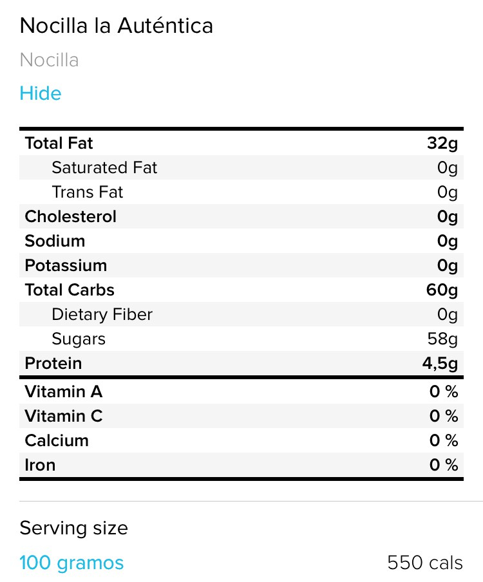Select the Cholesterol row
483x582 pixels.
tap(241, 216)
